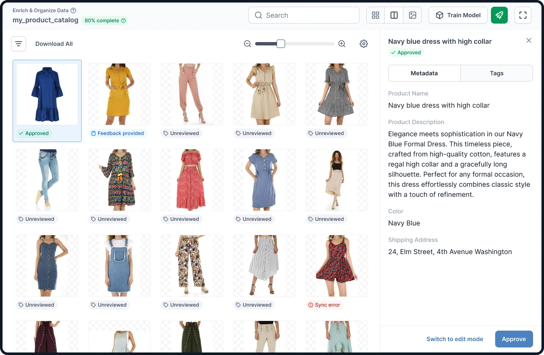Click the my_product_catalog title

click(x=45, y=20)
